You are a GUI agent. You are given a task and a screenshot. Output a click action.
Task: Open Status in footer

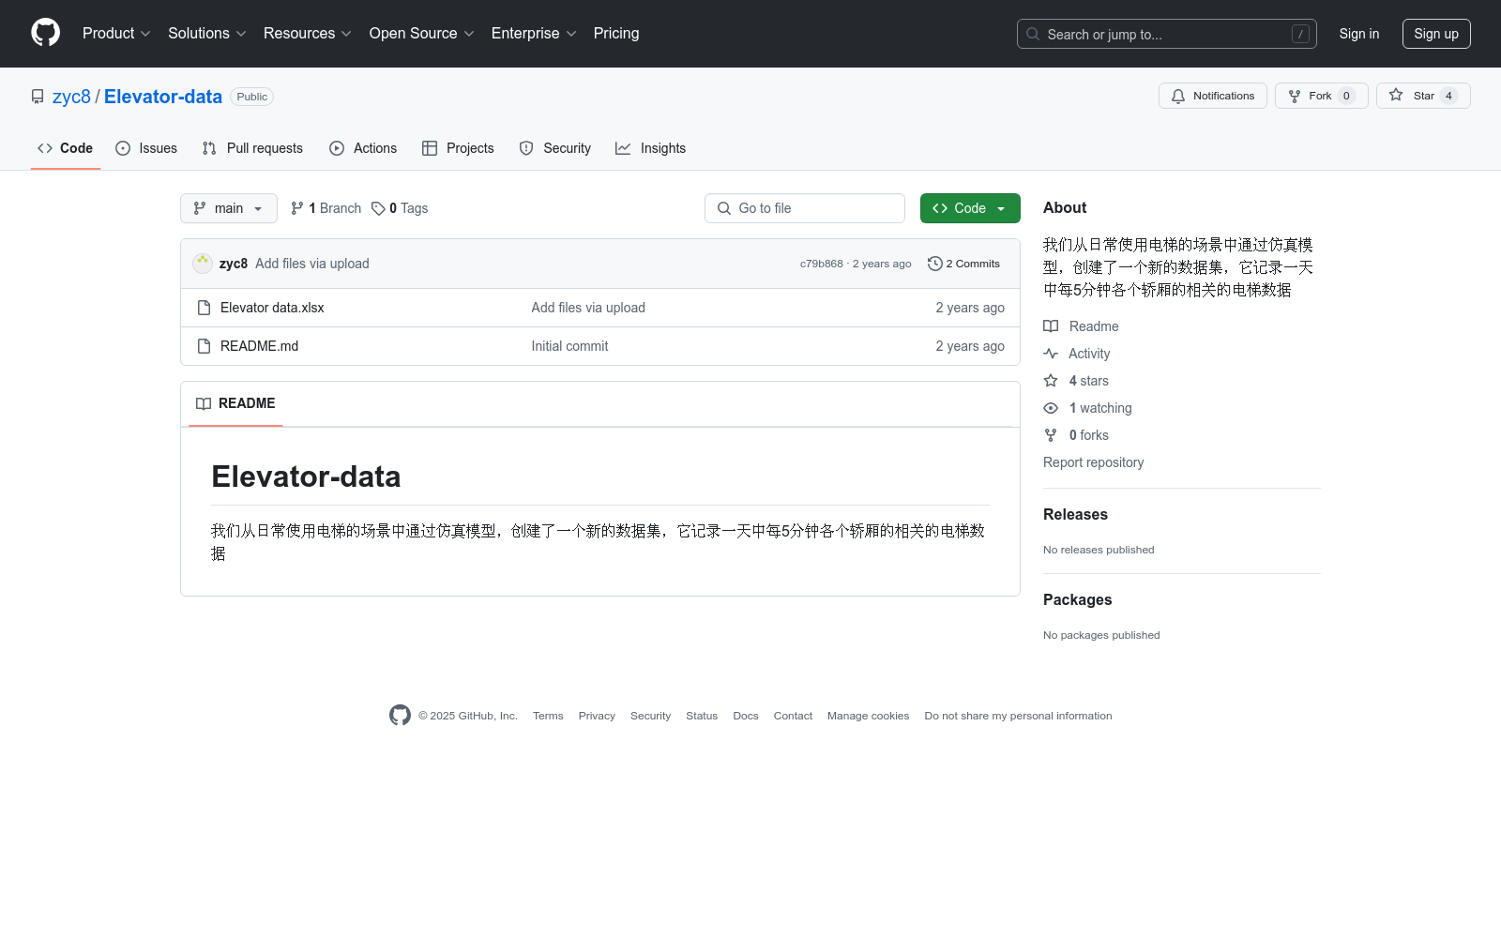pyautogui.click(x=702, y=716)
